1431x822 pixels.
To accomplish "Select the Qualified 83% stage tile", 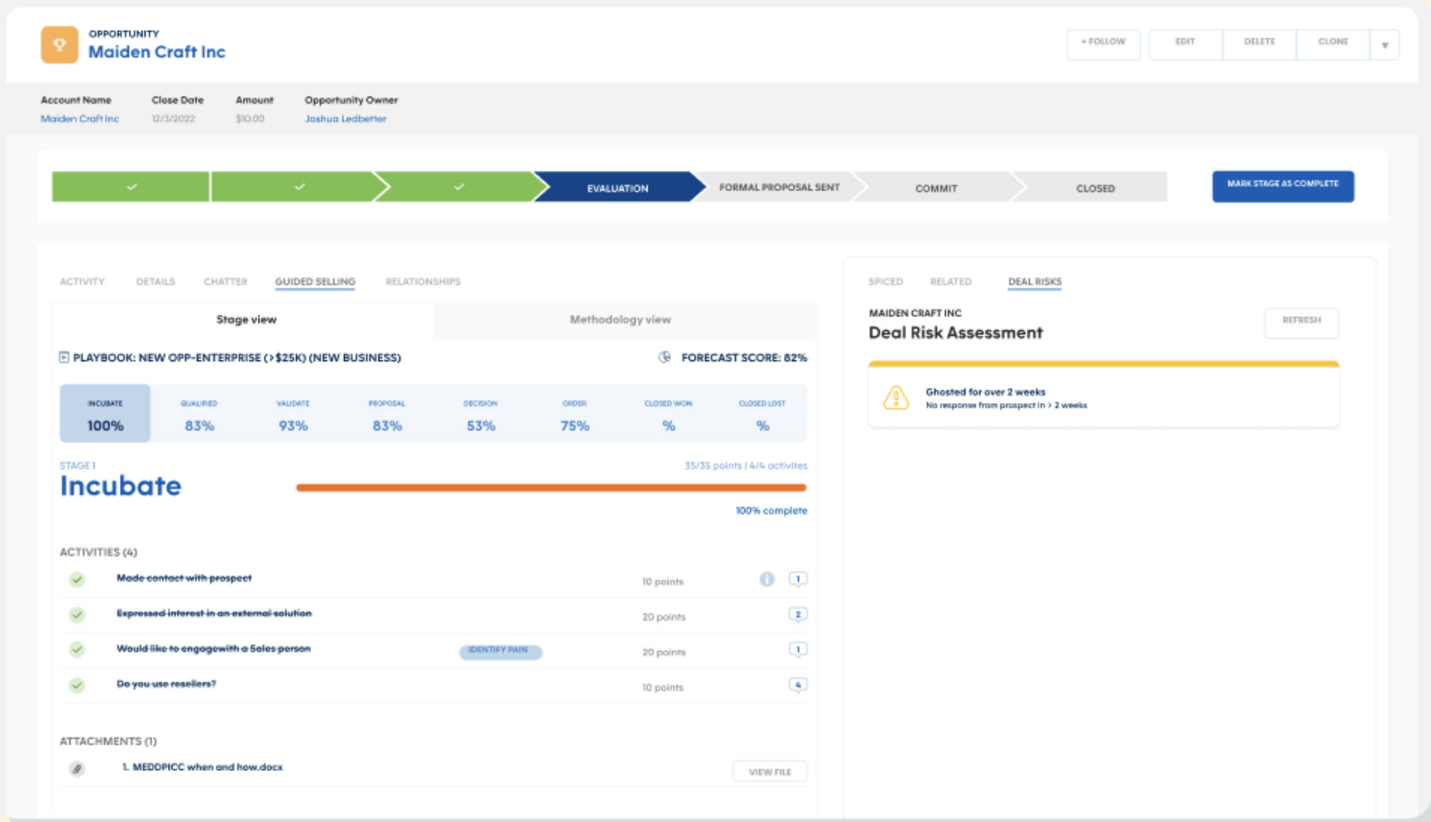I will click(199, 413).
